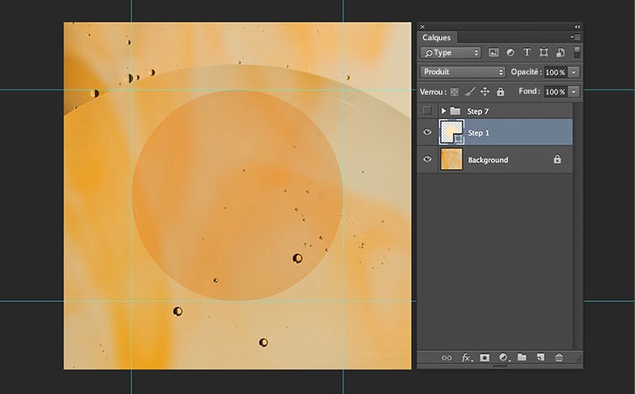The width and height of the screenshot is (635, 394).
Task: Click the lock all padlock icon
Action: click(500, 91)
